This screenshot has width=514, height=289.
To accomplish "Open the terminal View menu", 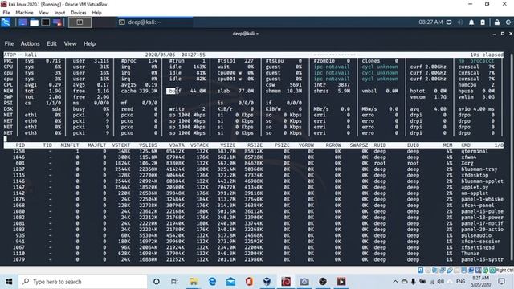I will coord(70,43).
